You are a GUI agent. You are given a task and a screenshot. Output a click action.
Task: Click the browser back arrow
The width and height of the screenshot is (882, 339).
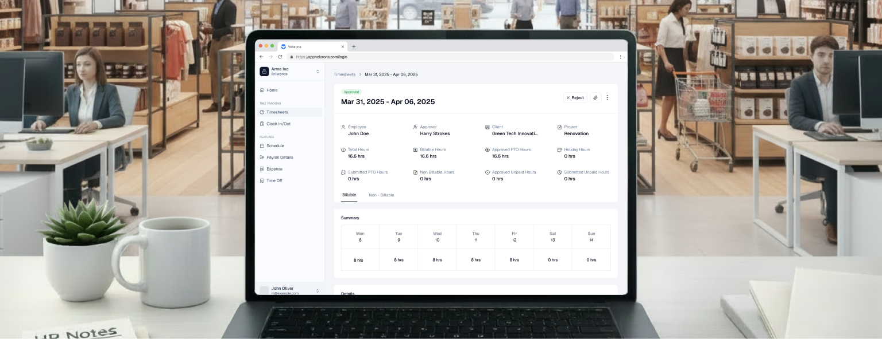point(261,57)
